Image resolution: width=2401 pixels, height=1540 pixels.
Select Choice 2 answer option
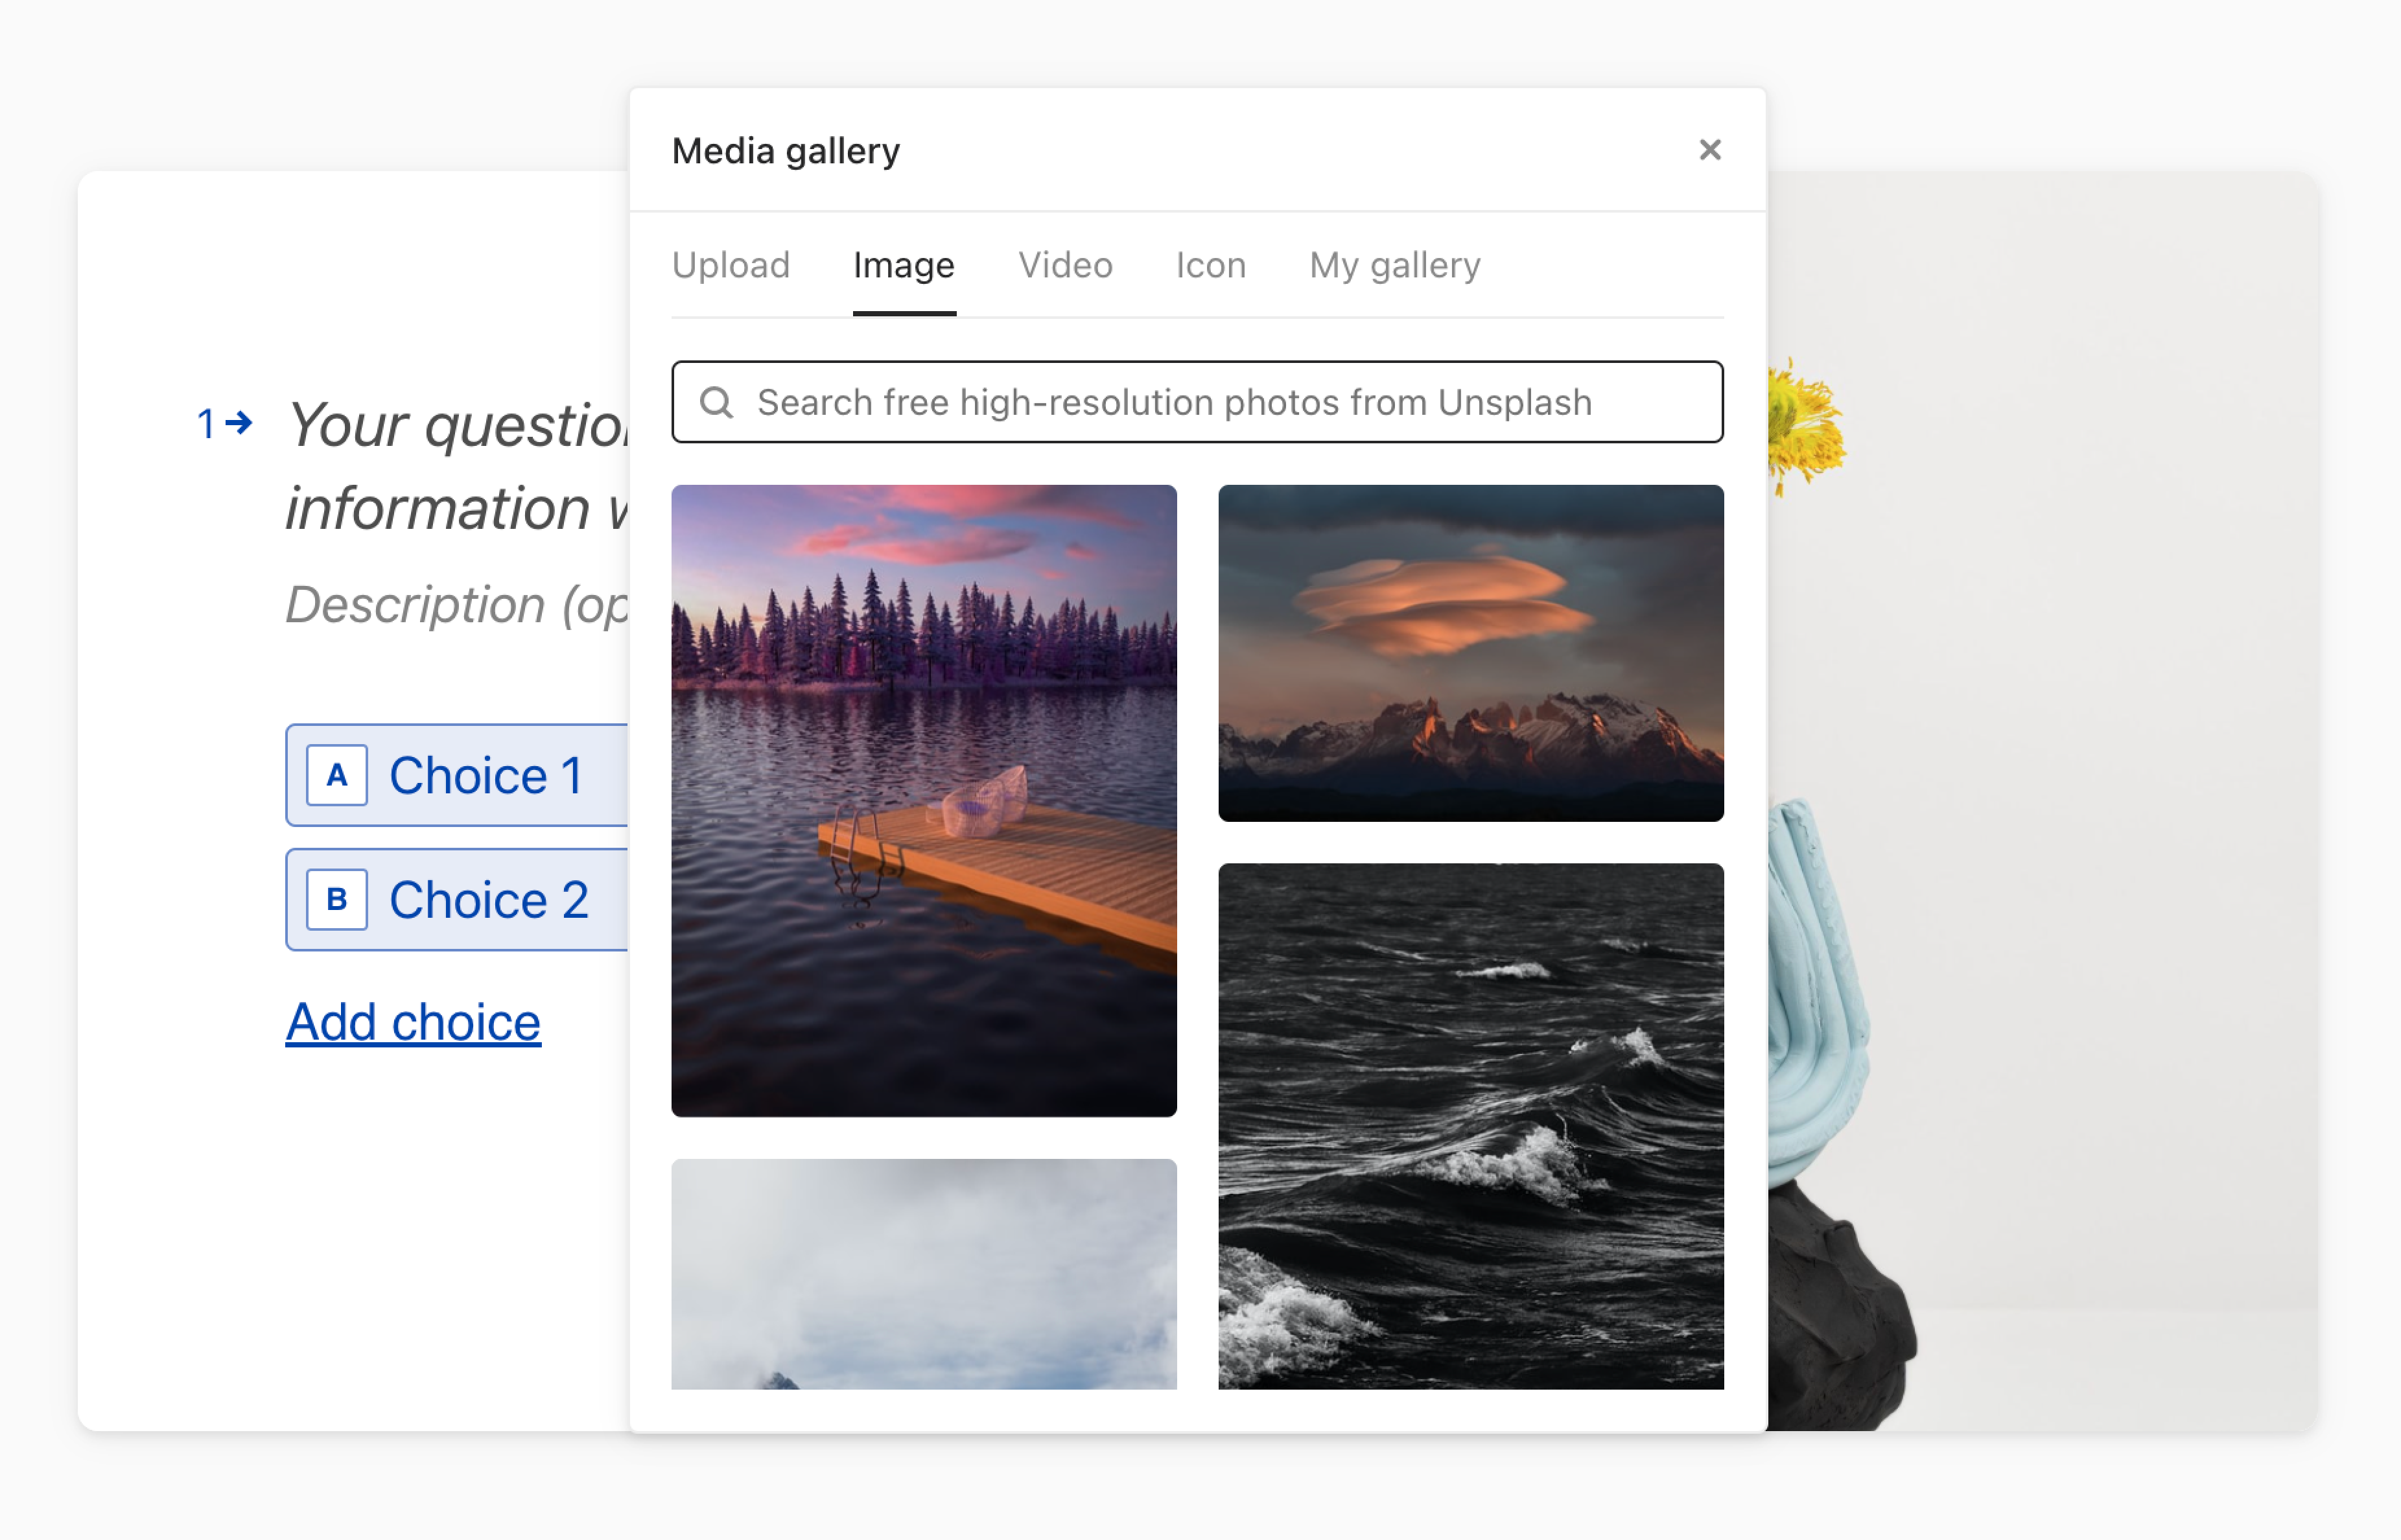(457, 899)
